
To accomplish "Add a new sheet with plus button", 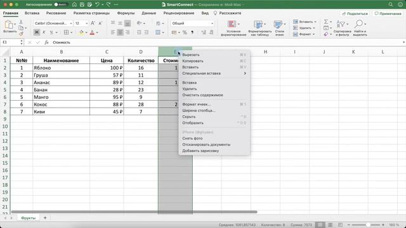I will click(45, 218).
